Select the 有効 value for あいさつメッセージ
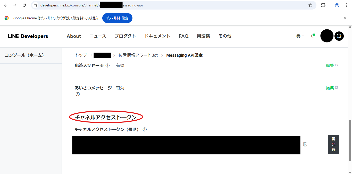Screen dimensions: 352x174 (120, 88)
